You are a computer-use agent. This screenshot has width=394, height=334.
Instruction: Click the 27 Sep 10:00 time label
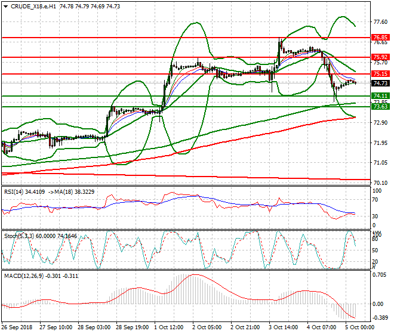pyautogui.click(x=56, y=327)
